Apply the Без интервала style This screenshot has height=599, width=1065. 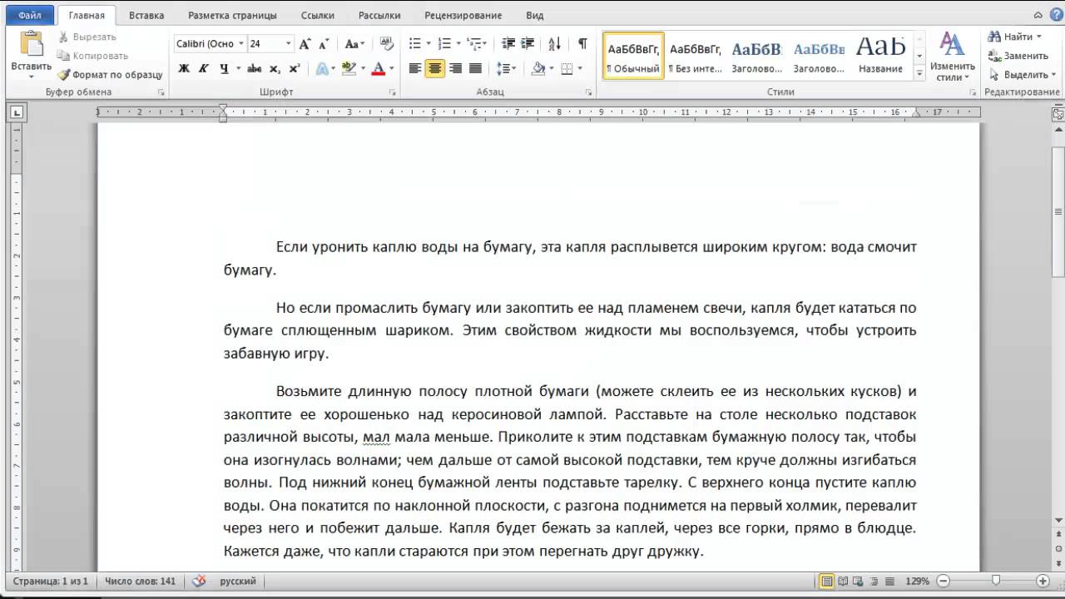click(x=696, y=56)
